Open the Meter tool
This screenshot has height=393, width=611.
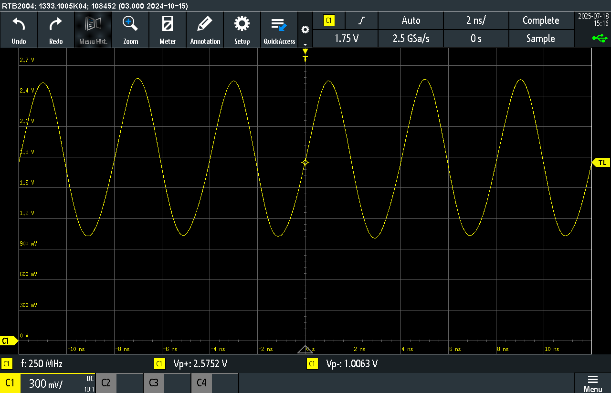tap(168, 30)
